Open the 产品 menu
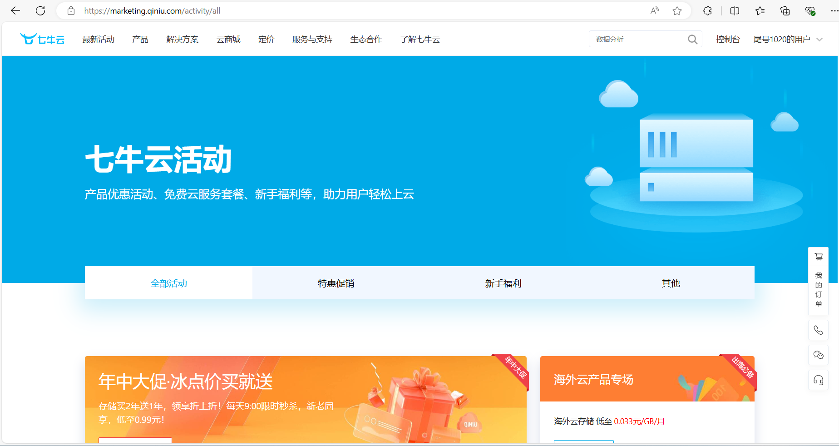The image size is (839, 446). tap(140, 40)
